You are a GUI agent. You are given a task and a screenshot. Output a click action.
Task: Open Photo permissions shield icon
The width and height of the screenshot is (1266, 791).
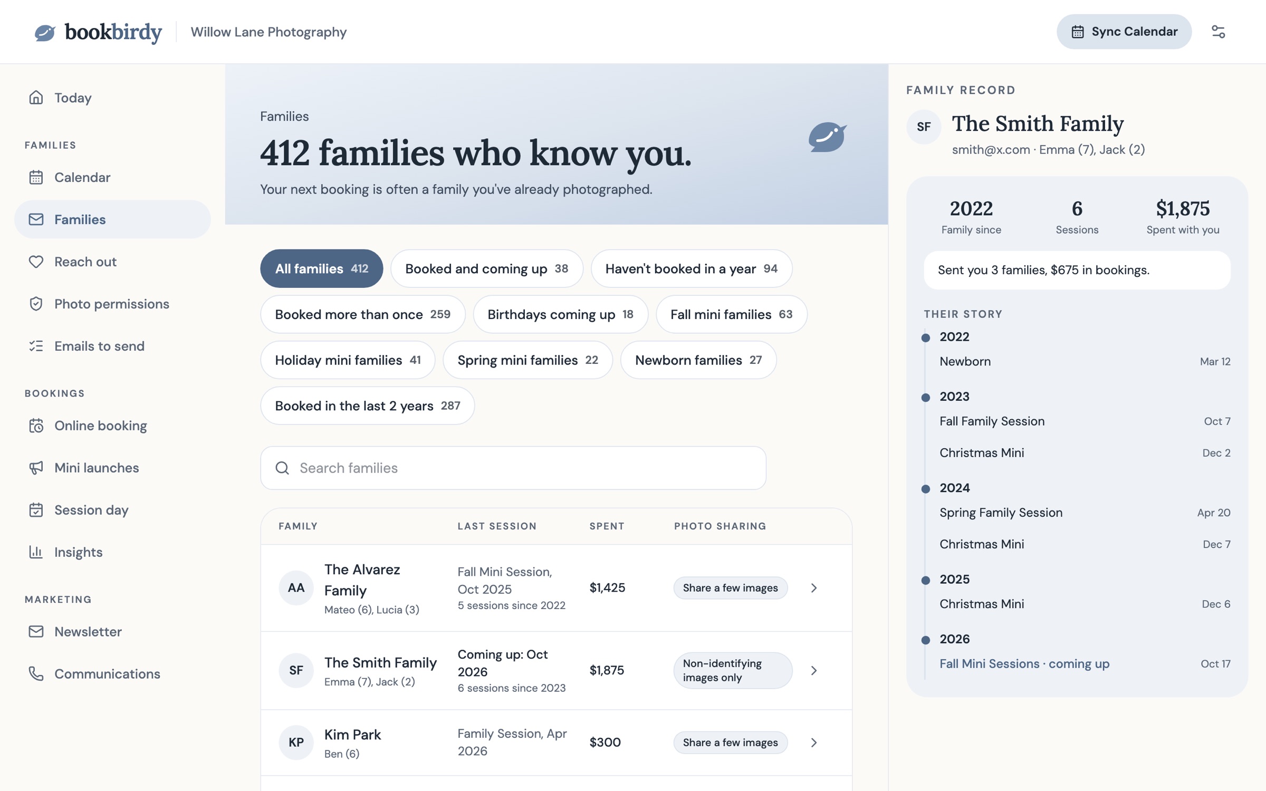point(36,304)
